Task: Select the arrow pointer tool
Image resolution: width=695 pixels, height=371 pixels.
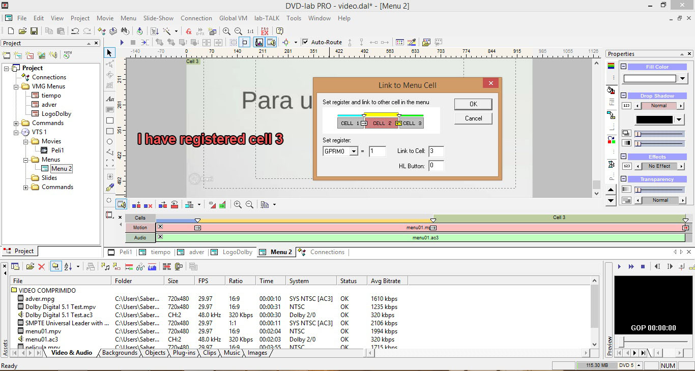Action: pyautogui.click(x=109, y=53)
